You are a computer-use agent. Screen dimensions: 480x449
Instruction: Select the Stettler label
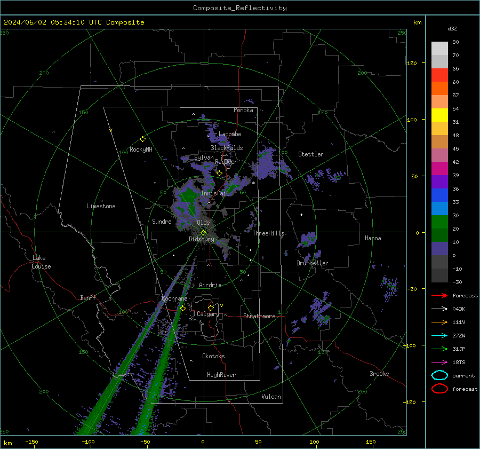pos(311,154)
